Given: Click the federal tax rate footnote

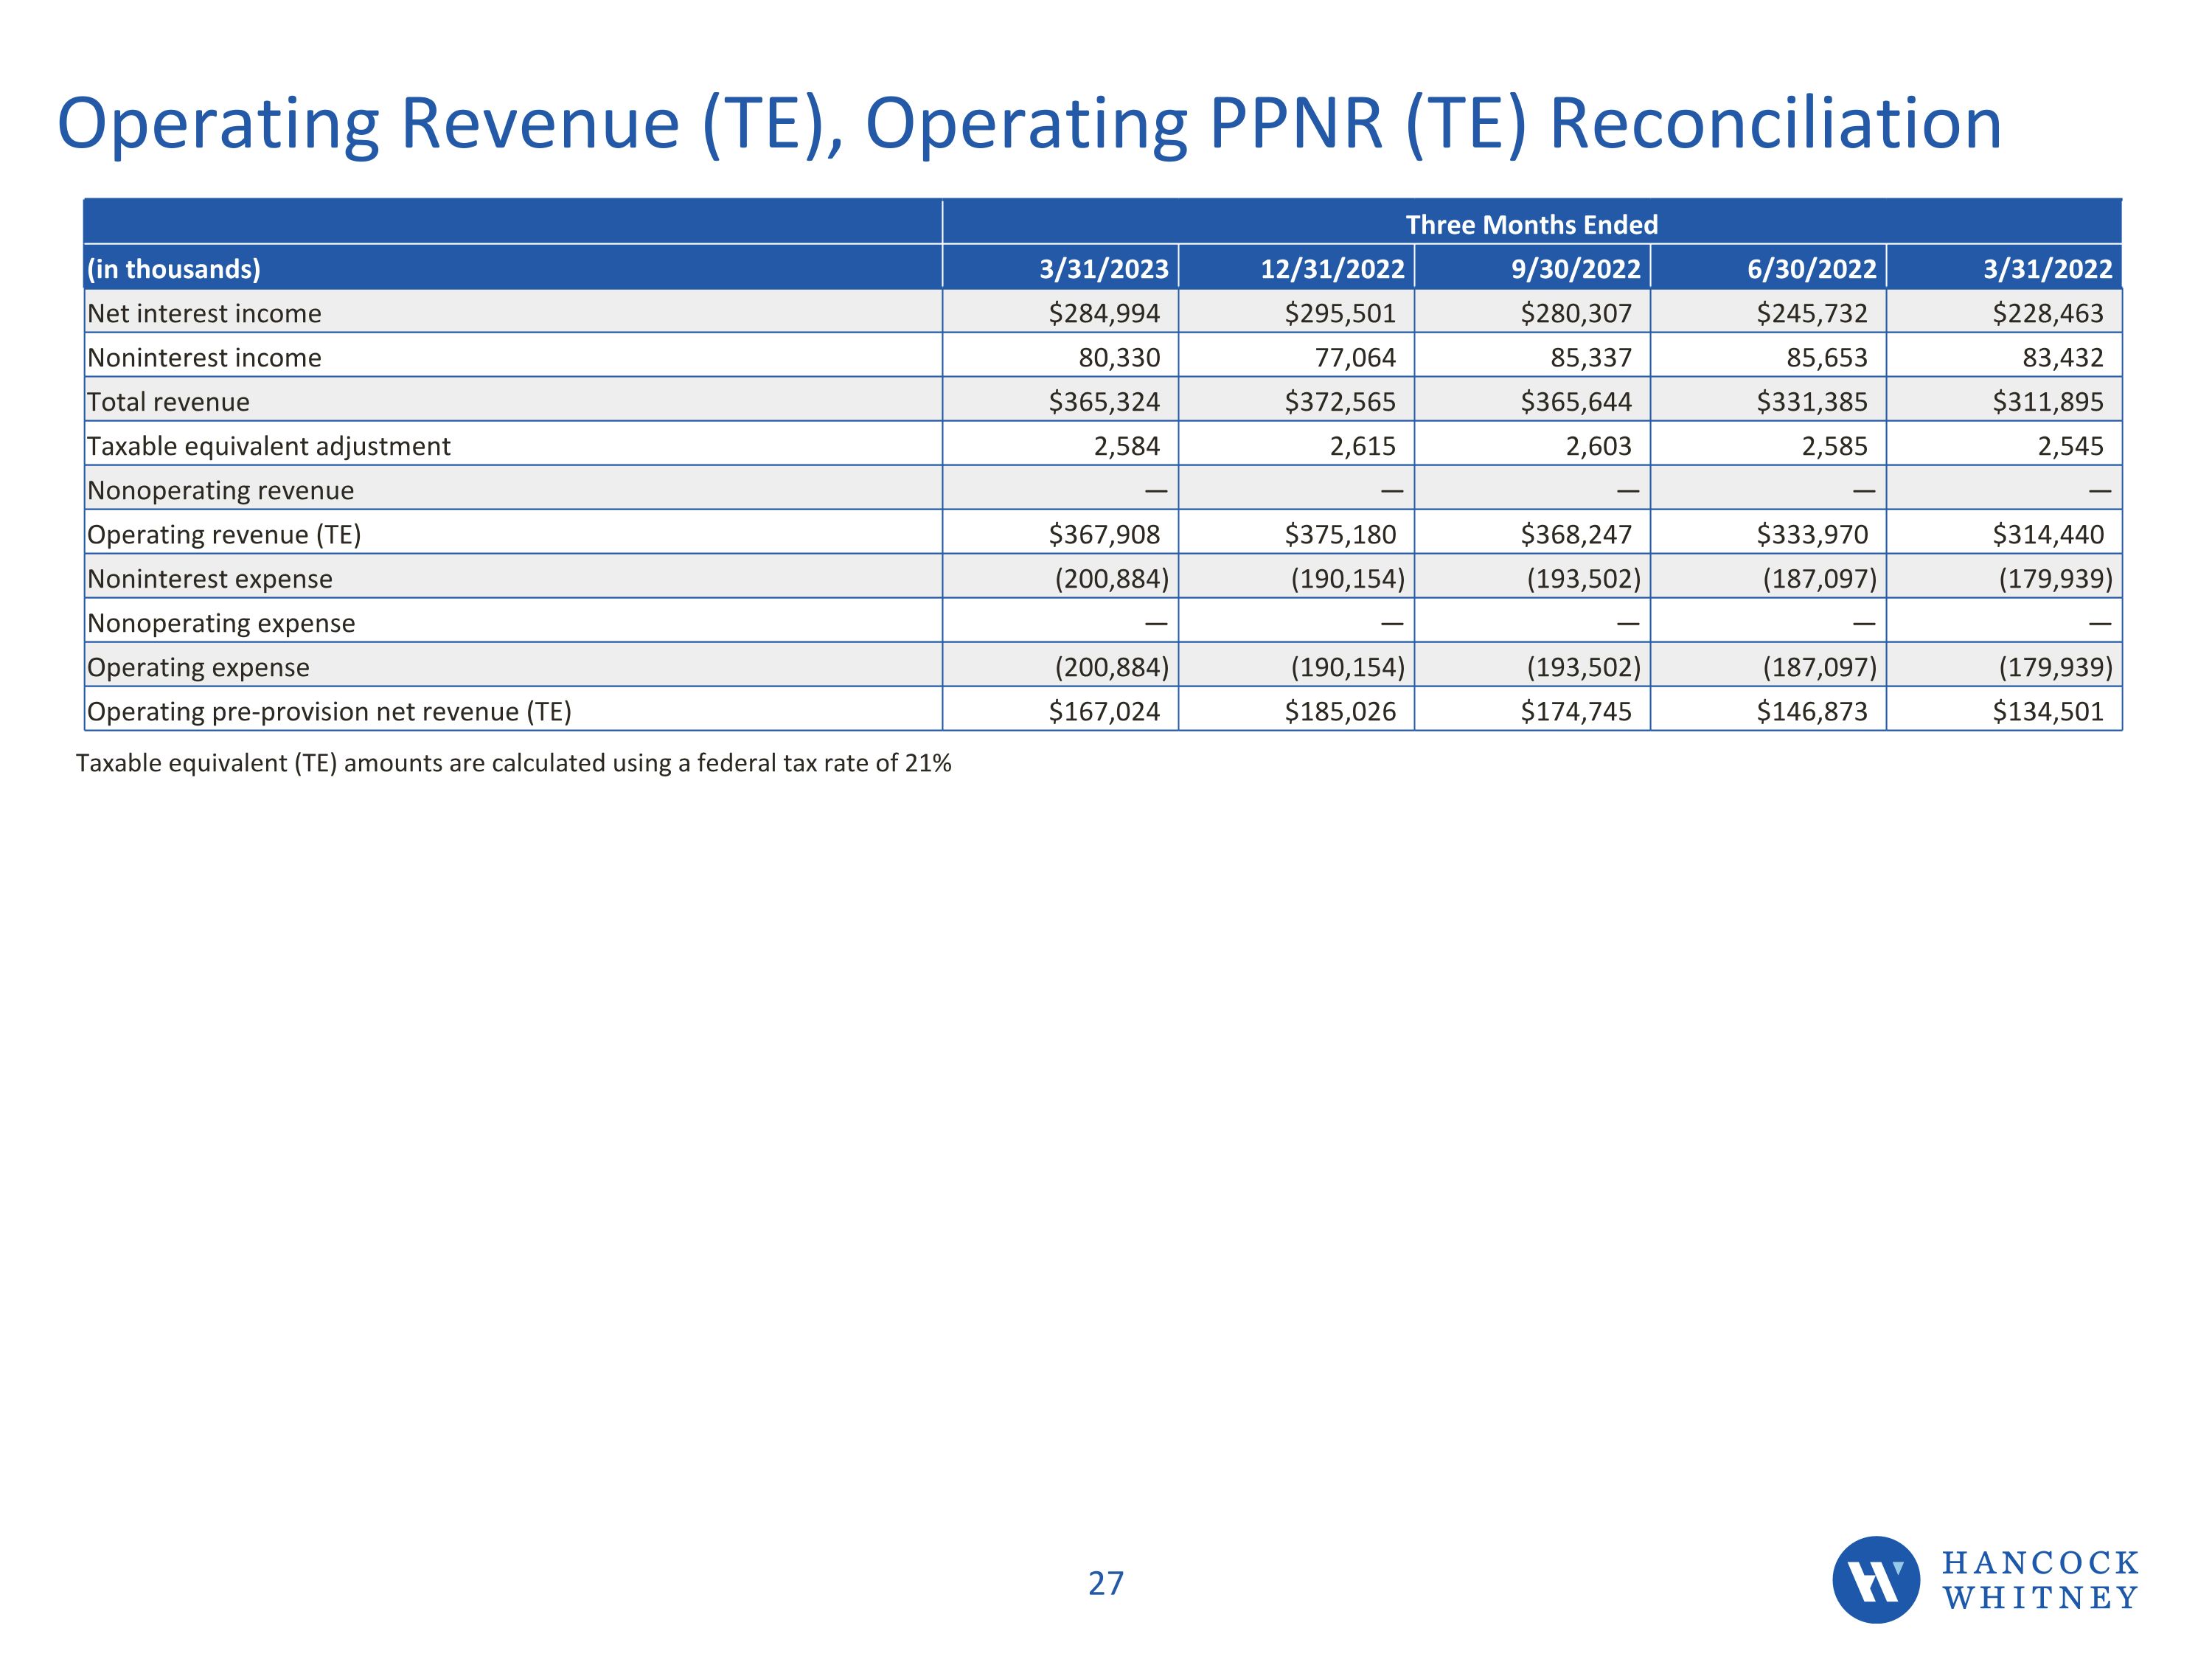Looking at the screenshot, I should [513, 763].
